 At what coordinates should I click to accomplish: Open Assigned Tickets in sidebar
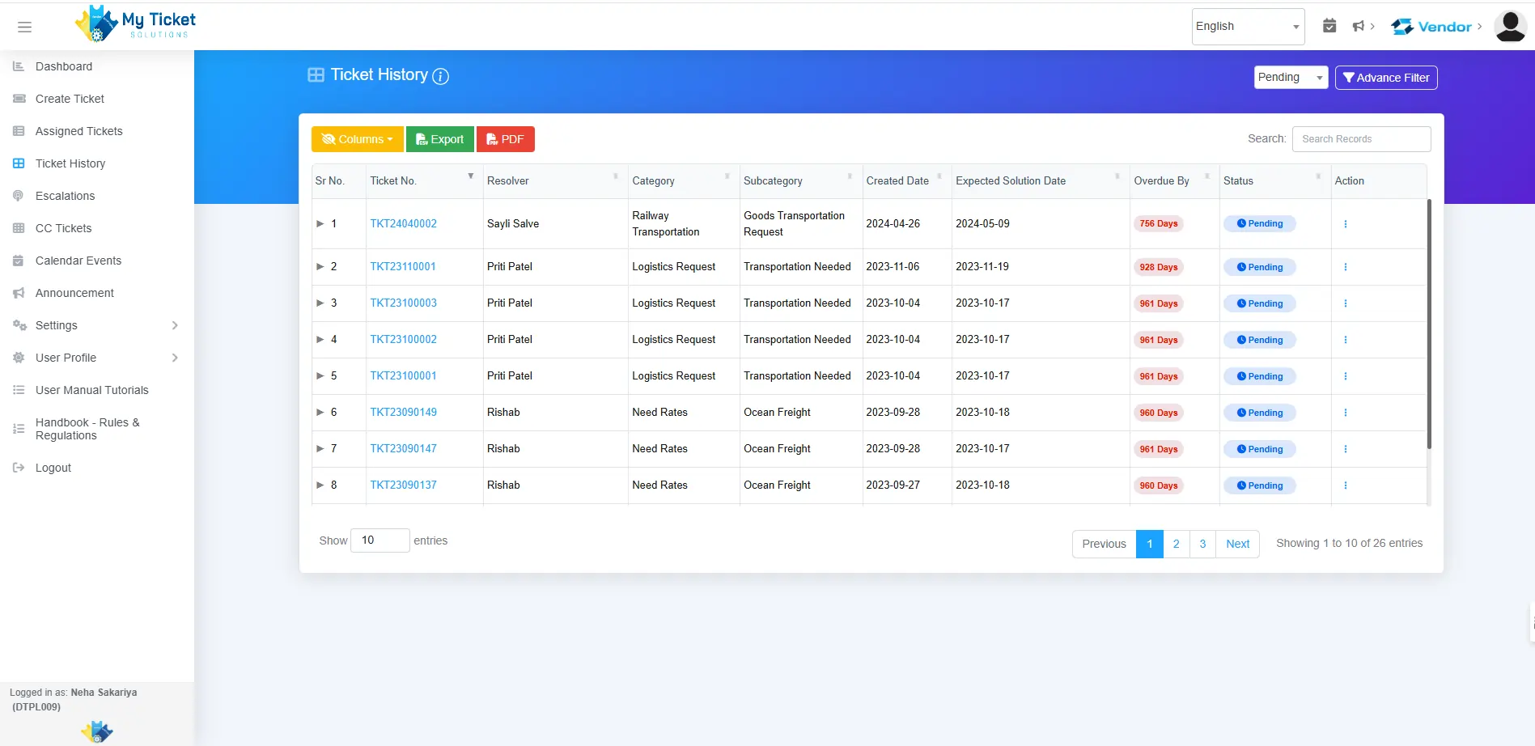(x=79, y=131)
